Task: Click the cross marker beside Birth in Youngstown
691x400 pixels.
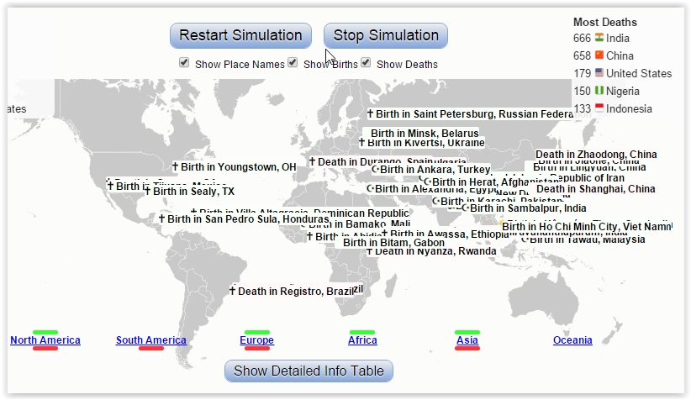Action: [x=175, y=166]
